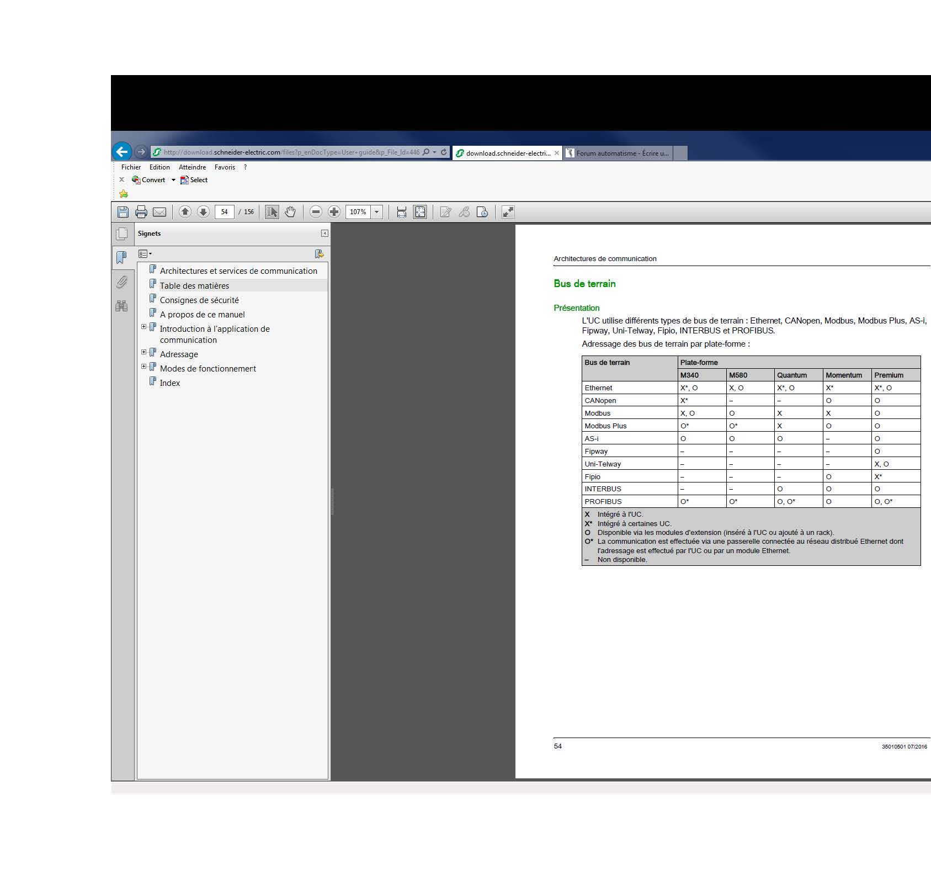
Task: Switch to Forum automatisme browser tab
Action: click(x=621, y=153)
